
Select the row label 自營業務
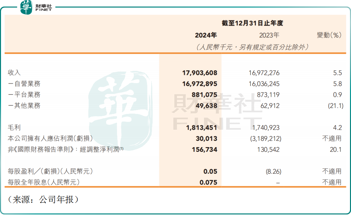click(24, 84)
